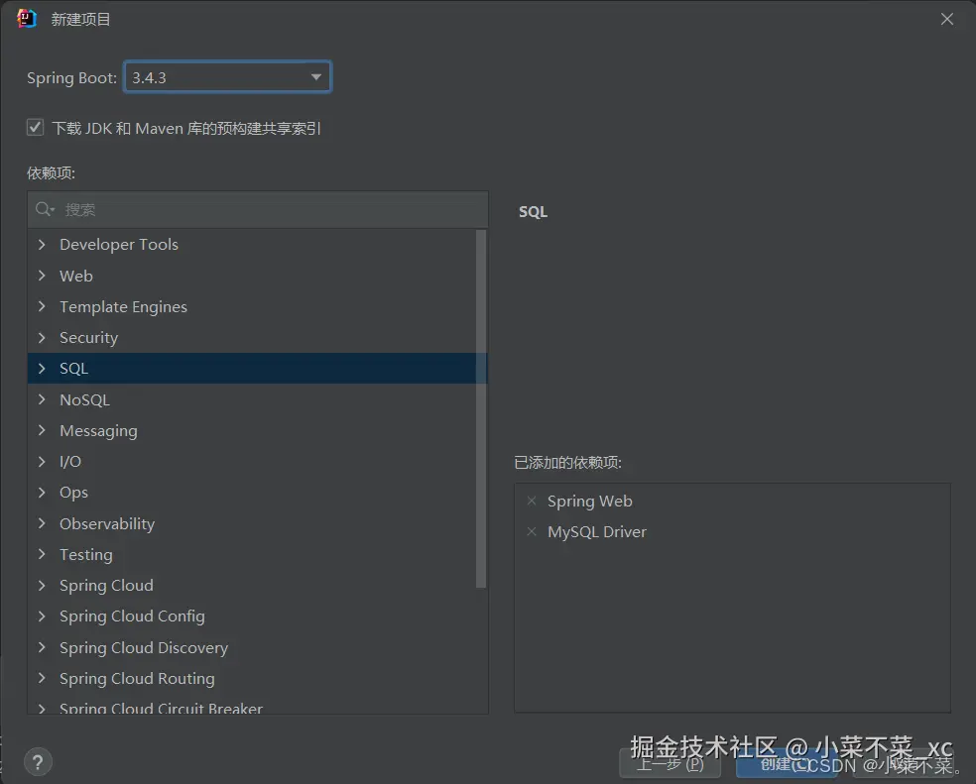Select the NoSQL row label
This screenshot has width=976, height=784.
84,399
